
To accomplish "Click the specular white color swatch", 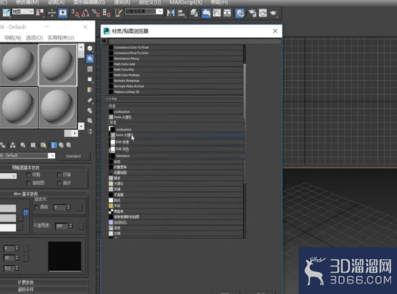I will point(8,228).
